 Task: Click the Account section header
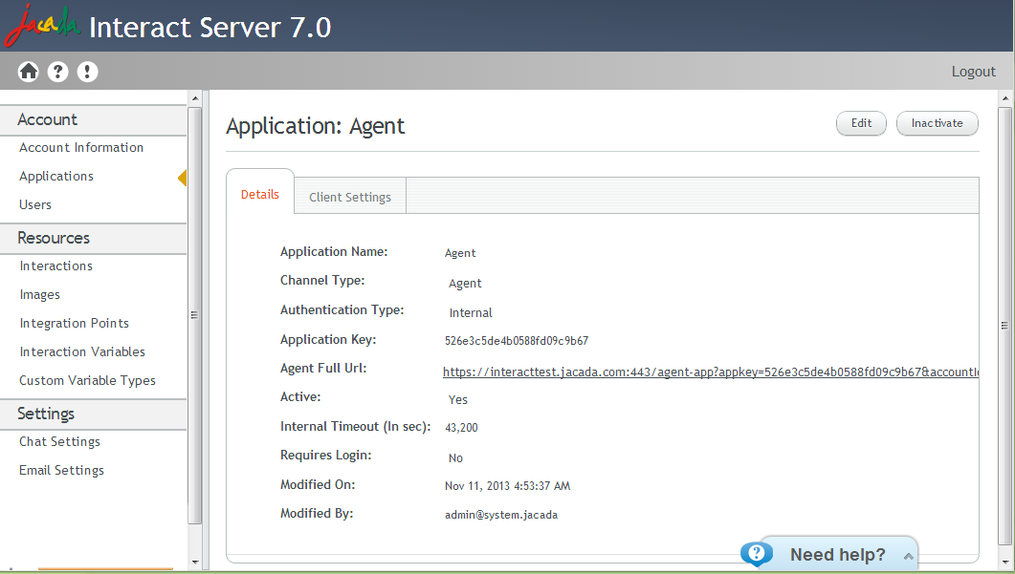point(93,120)
